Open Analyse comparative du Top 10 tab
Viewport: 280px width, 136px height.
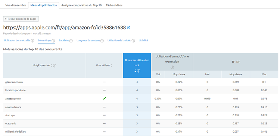click(x=81, y=5)
